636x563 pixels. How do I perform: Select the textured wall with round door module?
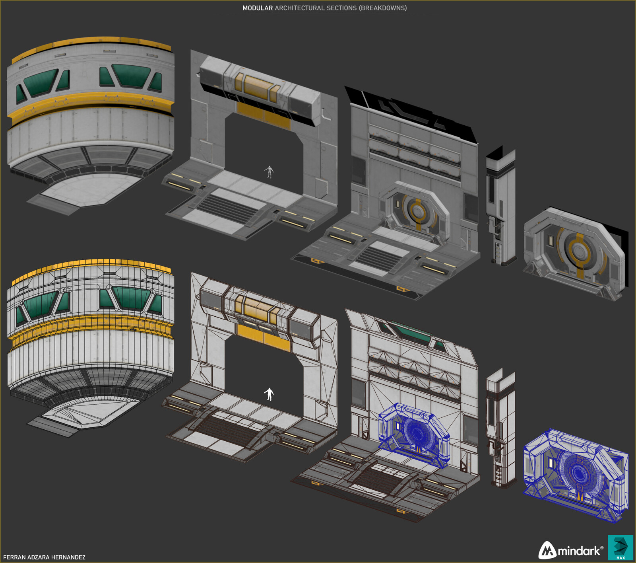386,193
